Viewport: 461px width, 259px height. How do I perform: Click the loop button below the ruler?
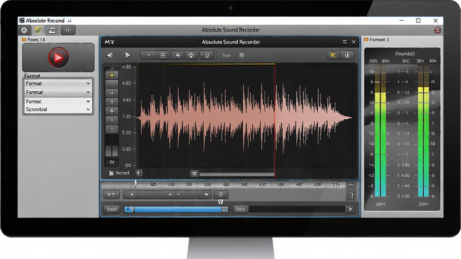click(112, 194)
